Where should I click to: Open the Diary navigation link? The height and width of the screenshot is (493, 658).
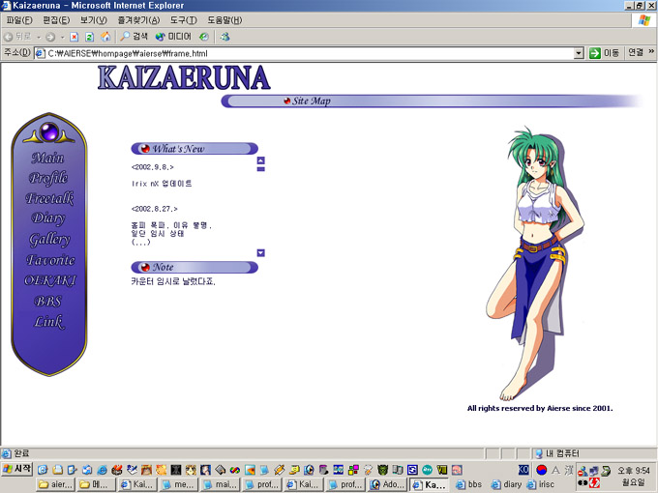[x=48, y=218]
